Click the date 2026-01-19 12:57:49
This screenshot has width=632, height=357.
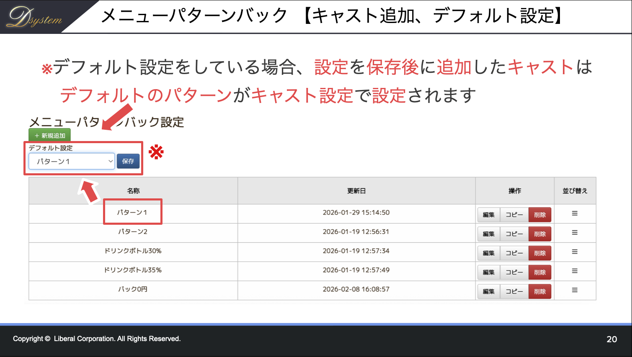tap(356, 270)
